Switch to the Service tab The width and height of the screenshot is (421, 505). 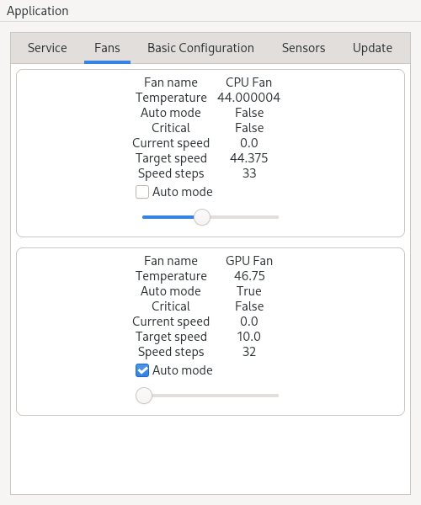[x=47, y=48]
